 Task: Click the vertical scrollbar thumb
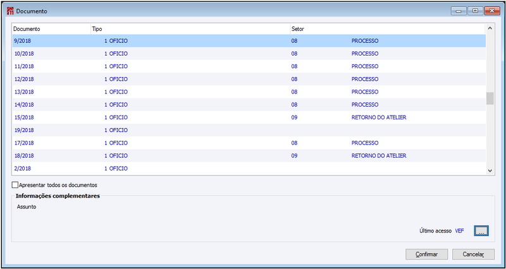(x=490, y=99)
